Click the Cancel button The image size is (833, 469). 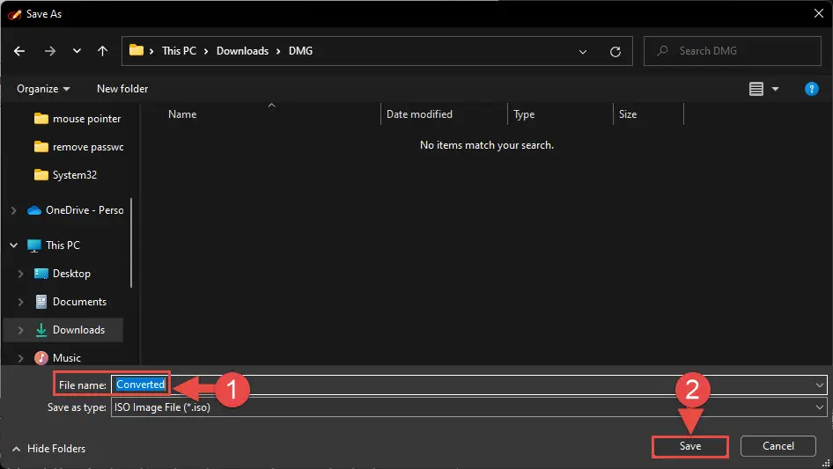click(x=778, y=446)
